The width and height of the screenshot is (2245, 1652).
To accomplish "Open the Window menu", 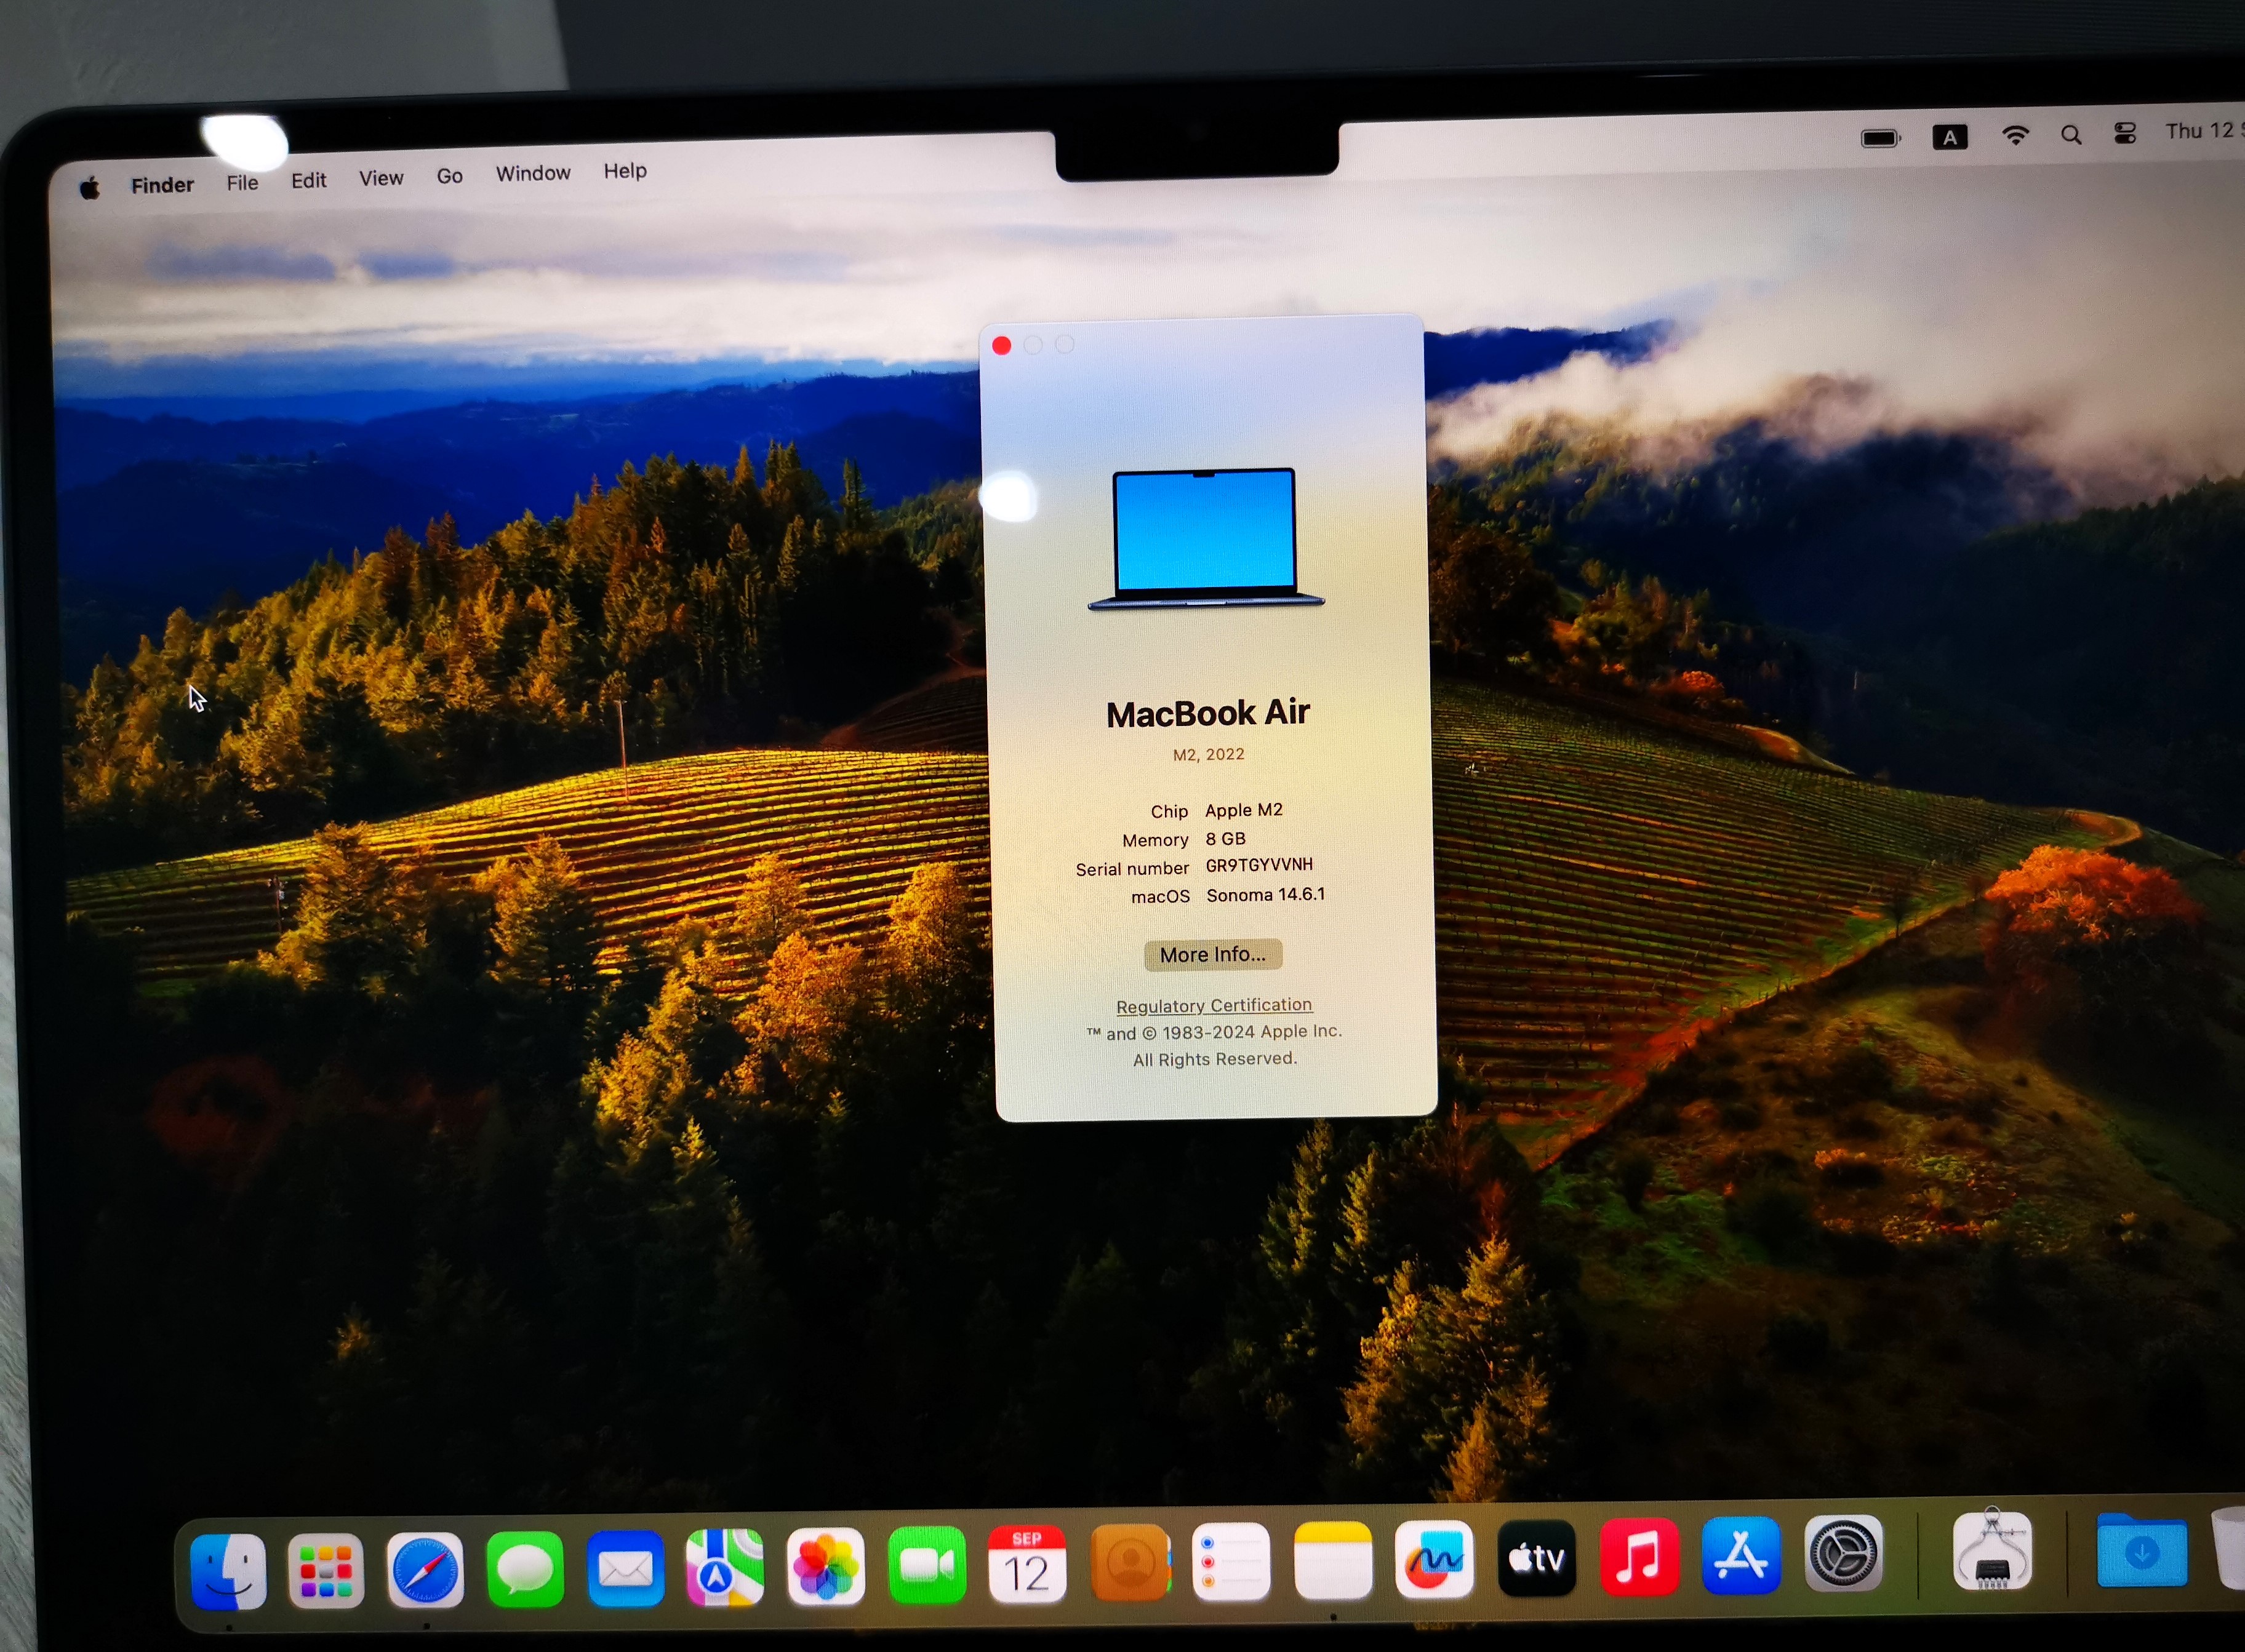I will point(533,173).
